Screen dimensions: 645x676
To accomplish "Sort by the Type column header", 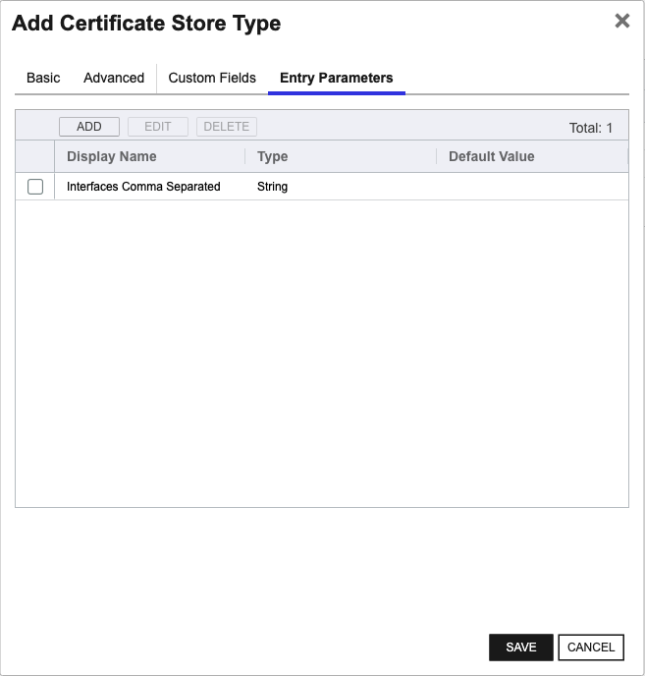I will (273, 156).
